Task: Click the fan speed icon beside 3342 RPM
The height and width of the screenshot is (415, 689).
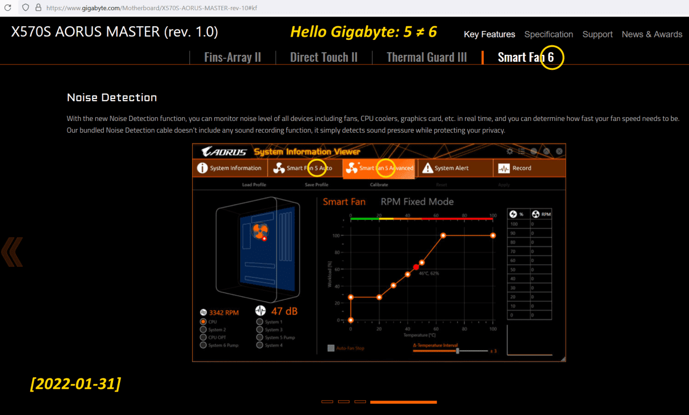Action: click(x=203, y=312)
